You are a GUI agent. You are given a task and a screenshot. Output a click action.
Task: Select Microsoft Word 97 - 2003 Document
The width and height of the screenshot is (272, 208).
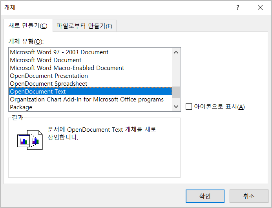pyautogui.click(x=90, y=52)
